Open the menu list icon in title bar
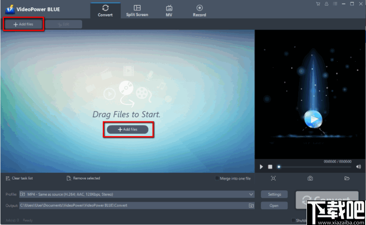Viewport: 366px width, 225px height. click(x=335, y=4)
